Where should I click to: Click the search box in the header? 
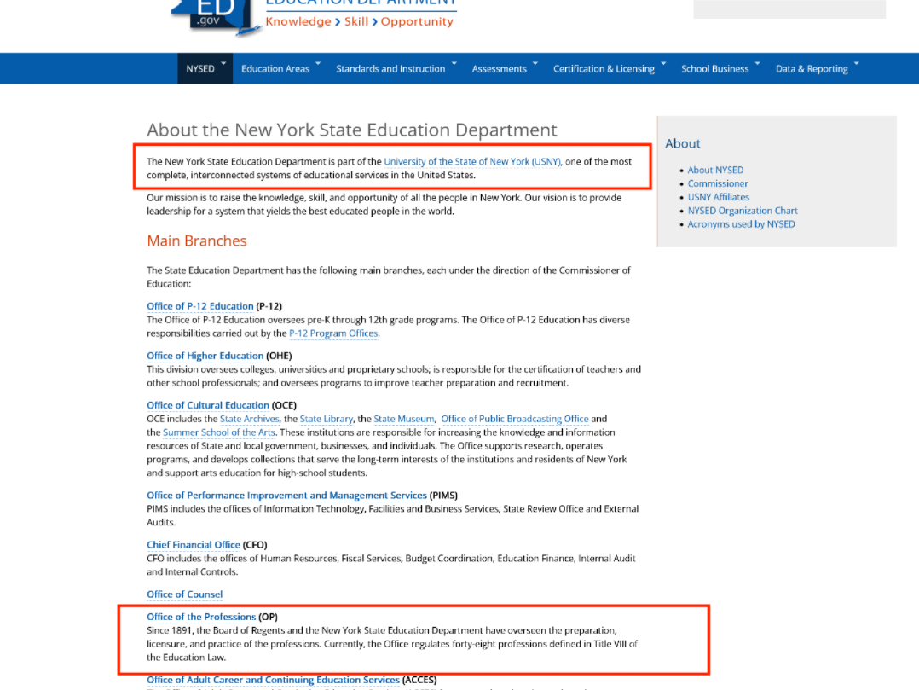click(789, 9)
